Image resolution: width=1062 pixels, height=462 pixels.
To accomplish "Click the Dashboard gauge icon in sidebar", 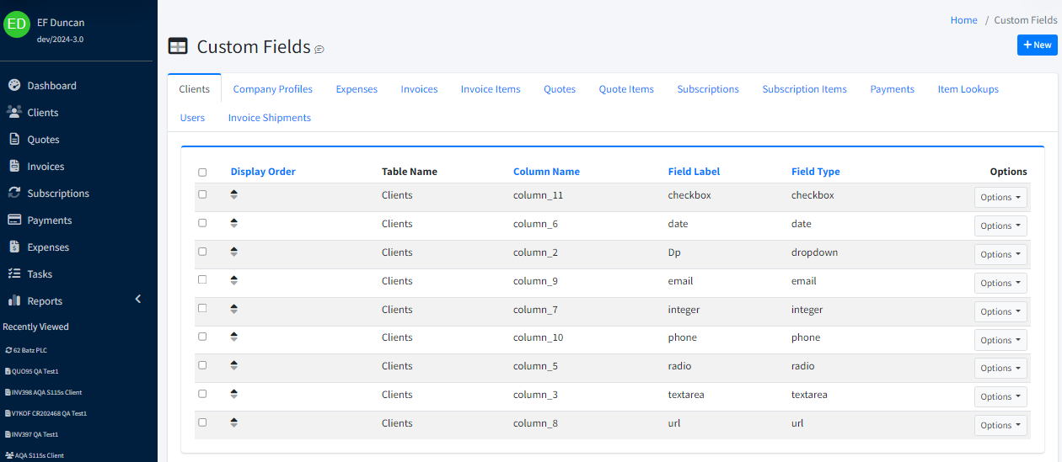I will tap(13, 85).
